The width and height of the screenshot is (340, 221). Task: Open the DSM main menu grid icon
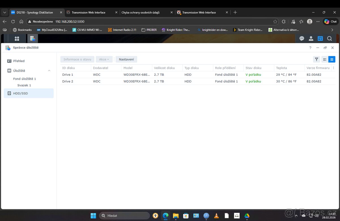(17, 39)
